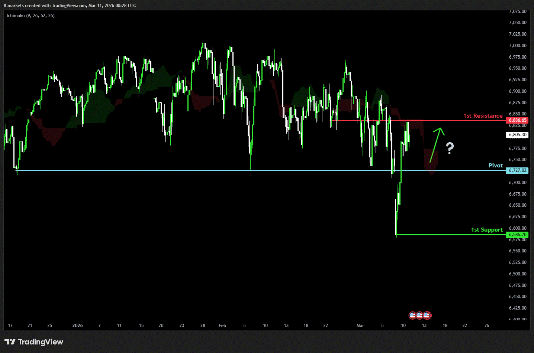
Task: Click the rightmost US flag economic event icon
Action: coord(427,316)
